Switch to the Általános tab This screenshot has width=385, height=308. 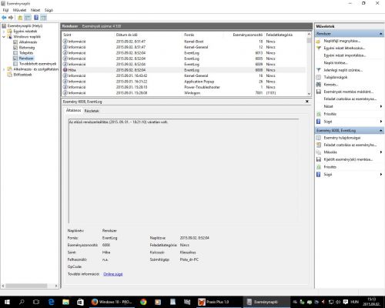pos(73,110)
